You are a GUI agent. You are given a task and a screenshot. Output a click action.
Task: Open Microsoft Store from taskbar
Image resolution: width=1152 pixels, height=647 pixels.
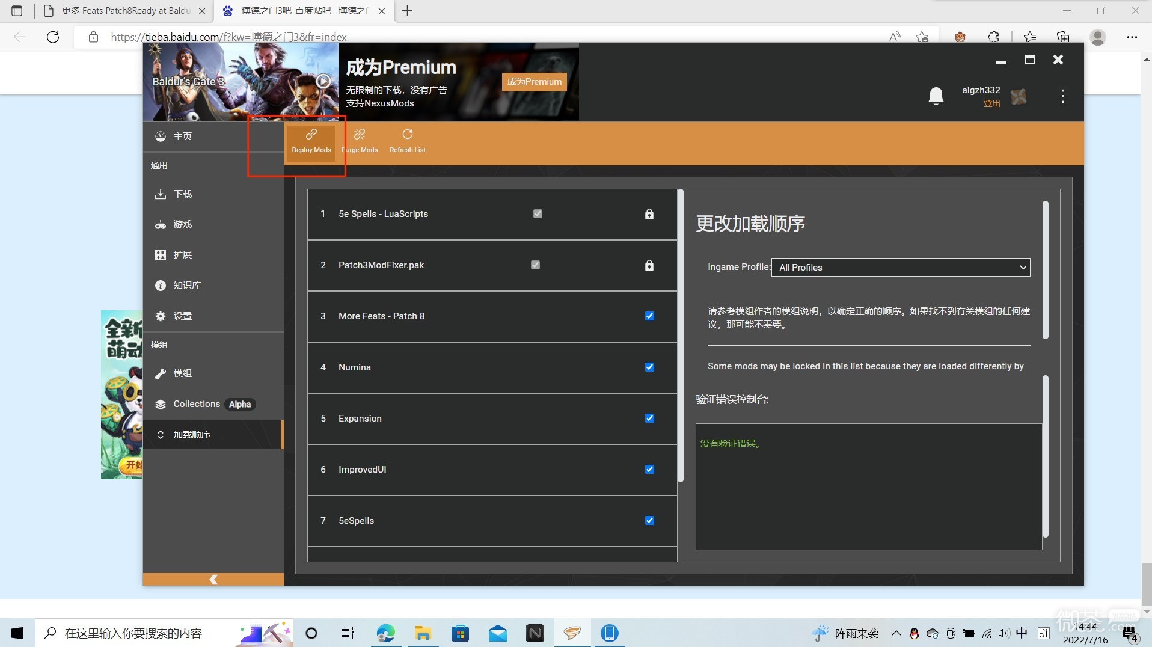click(460, 633)
